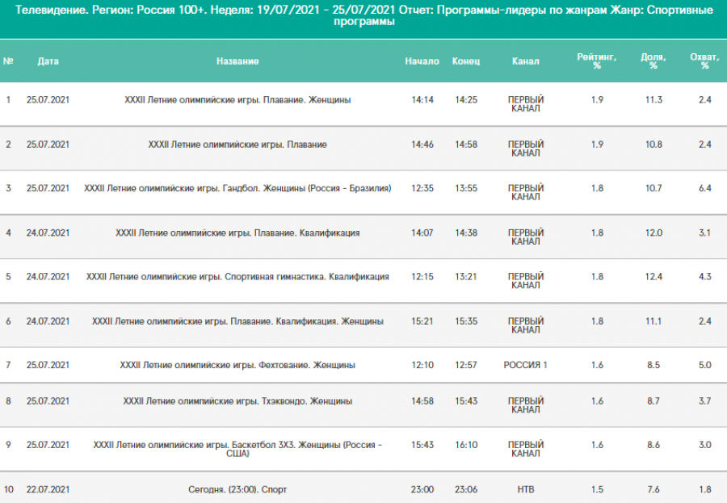Click the 'Название' column header
Screen dimensions: 727x503
coord(237,61)
